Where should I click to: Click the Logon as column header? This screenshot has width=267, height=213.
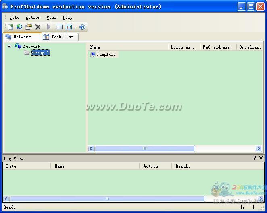[x=184, y=47]
